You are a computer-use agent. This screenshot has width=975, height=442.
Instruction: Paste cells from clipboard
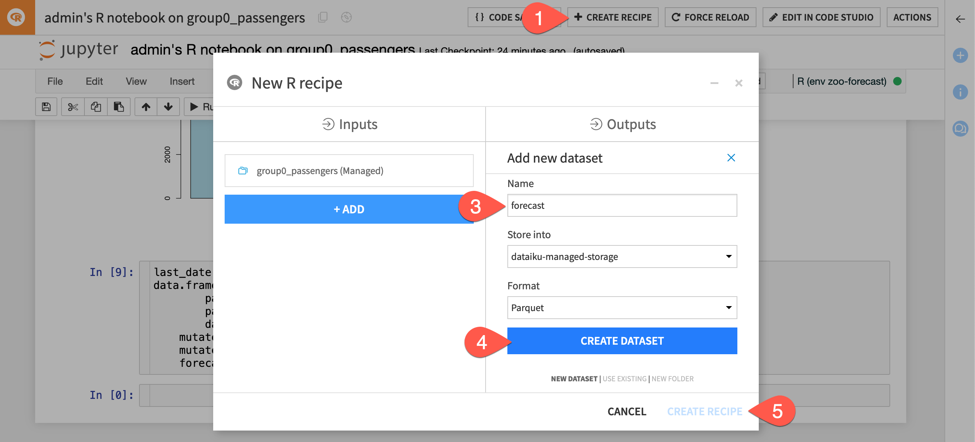(x=119, y=107)
